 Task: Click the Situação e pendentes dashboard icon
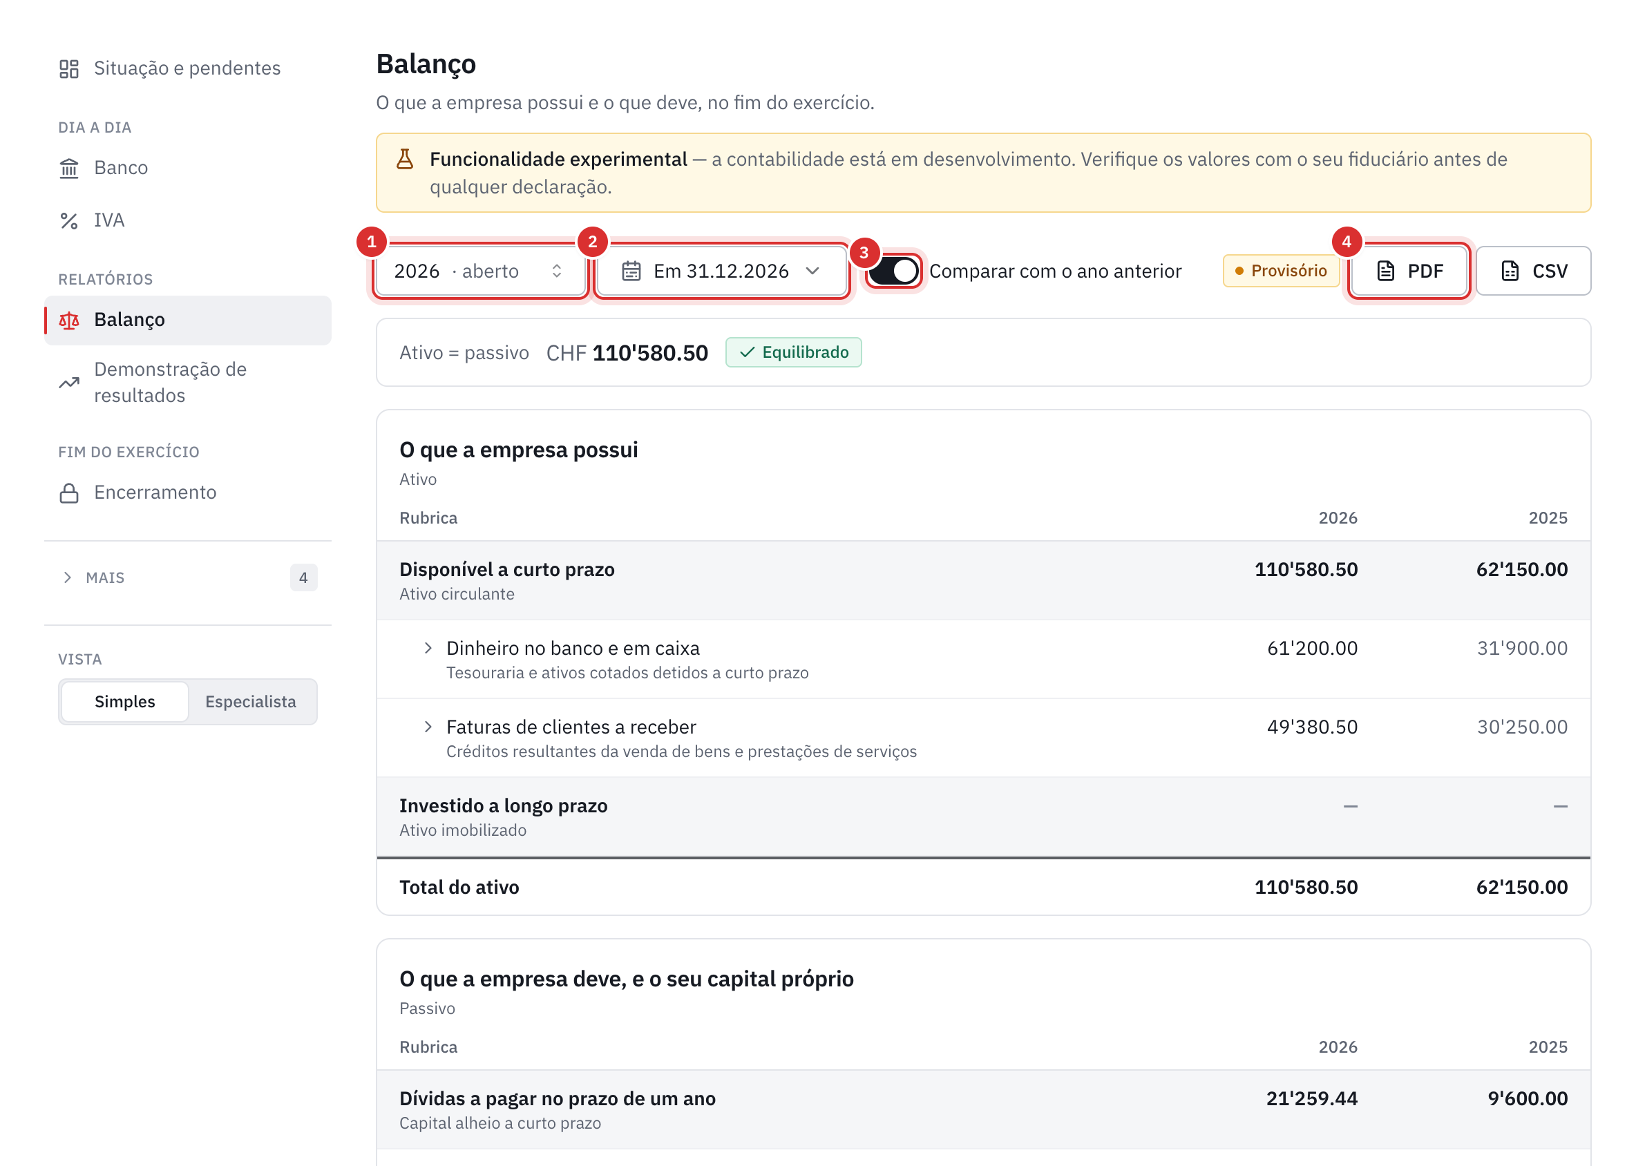point(69,68)
